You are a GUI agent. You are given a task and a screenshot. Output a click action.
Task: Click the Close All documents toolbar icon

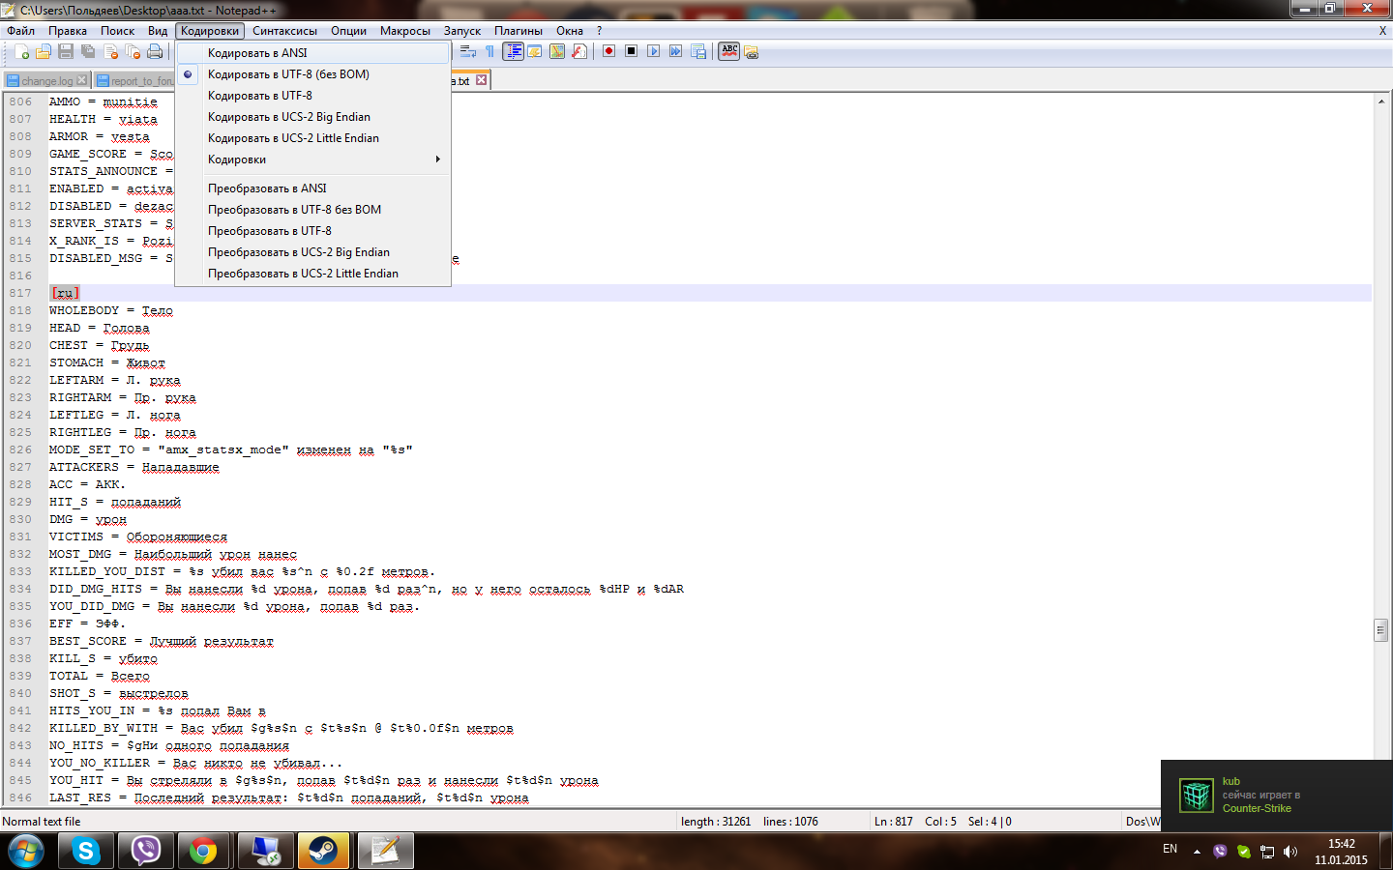point(133,51)
